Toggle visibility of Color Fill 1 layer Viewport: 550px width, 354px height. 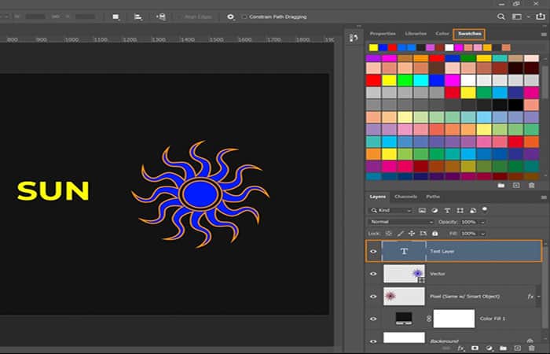373,318
